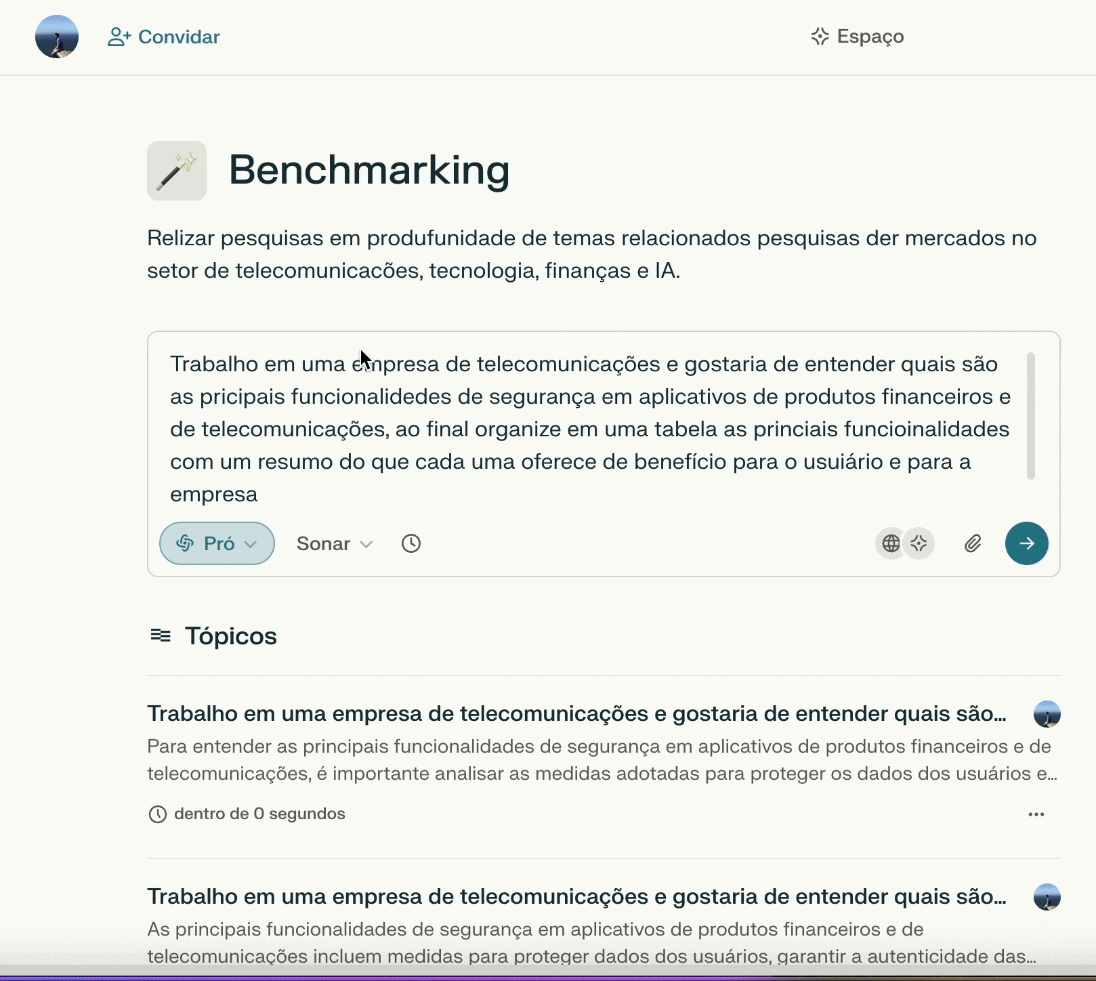Open the three-dots menu of first topic
This screenshot has width=1096, height=981.
pos(1036,814)
